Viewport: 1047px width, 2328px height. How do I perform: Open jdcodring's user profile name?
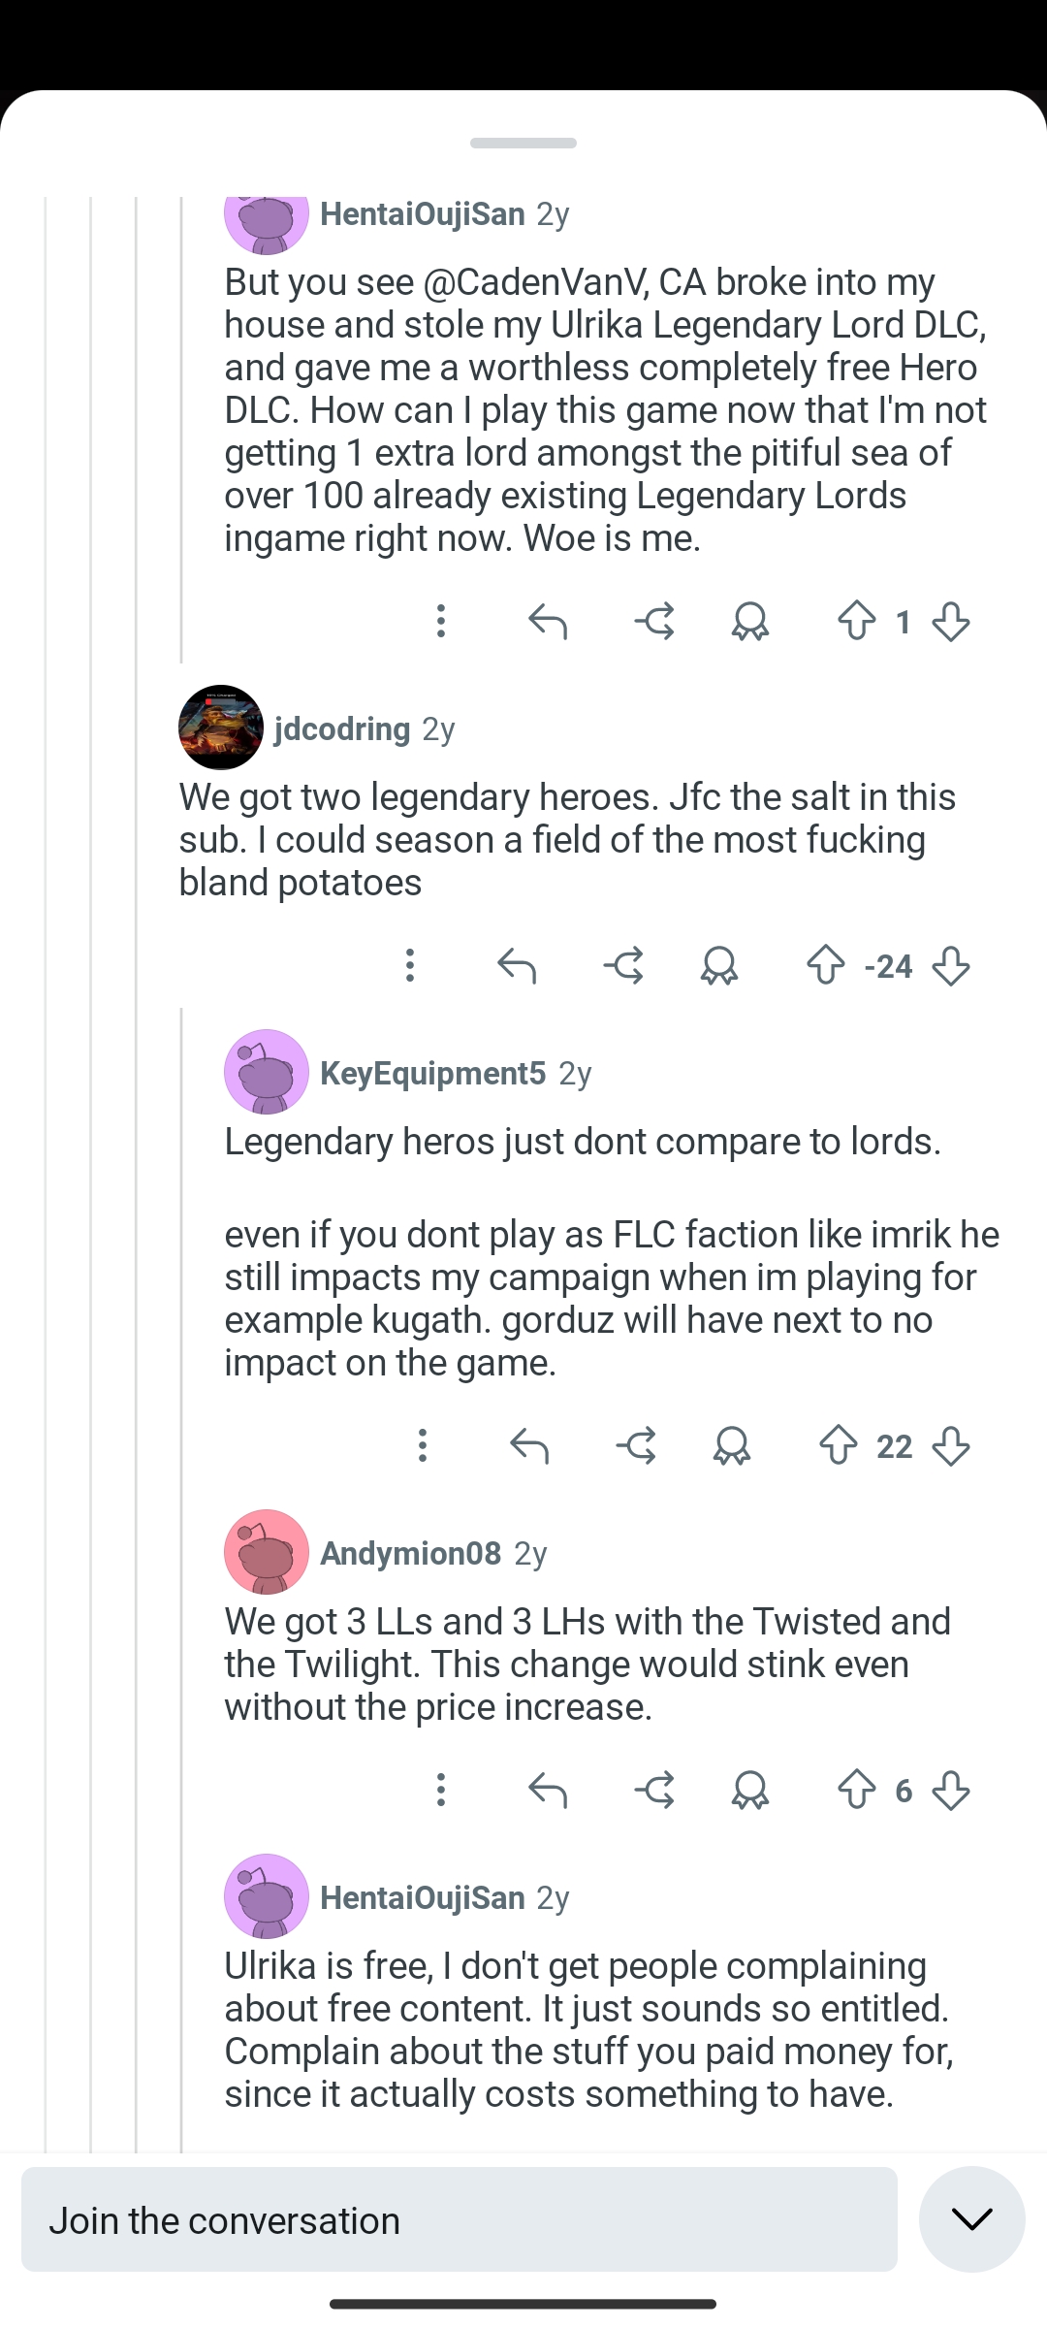tap(342, 728)
